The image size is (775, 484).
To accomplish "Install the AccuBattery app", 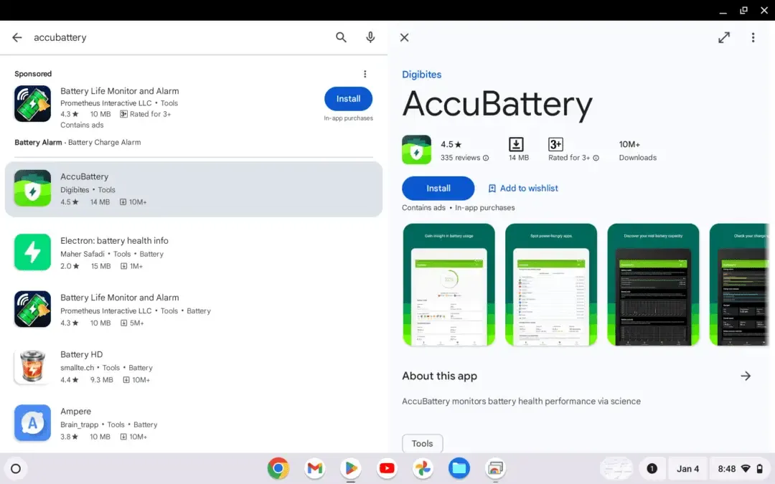I will tap(438, 188).
